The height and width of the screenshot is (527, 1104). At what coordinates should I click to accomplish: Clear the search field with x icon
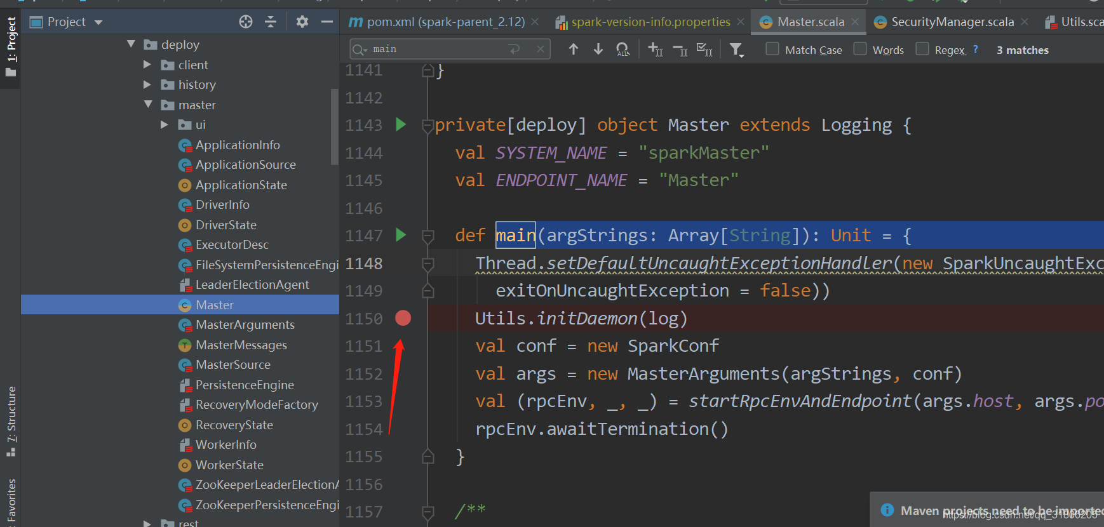[x=540, y=49]
